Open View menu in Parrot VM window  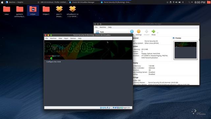[60, 38]
